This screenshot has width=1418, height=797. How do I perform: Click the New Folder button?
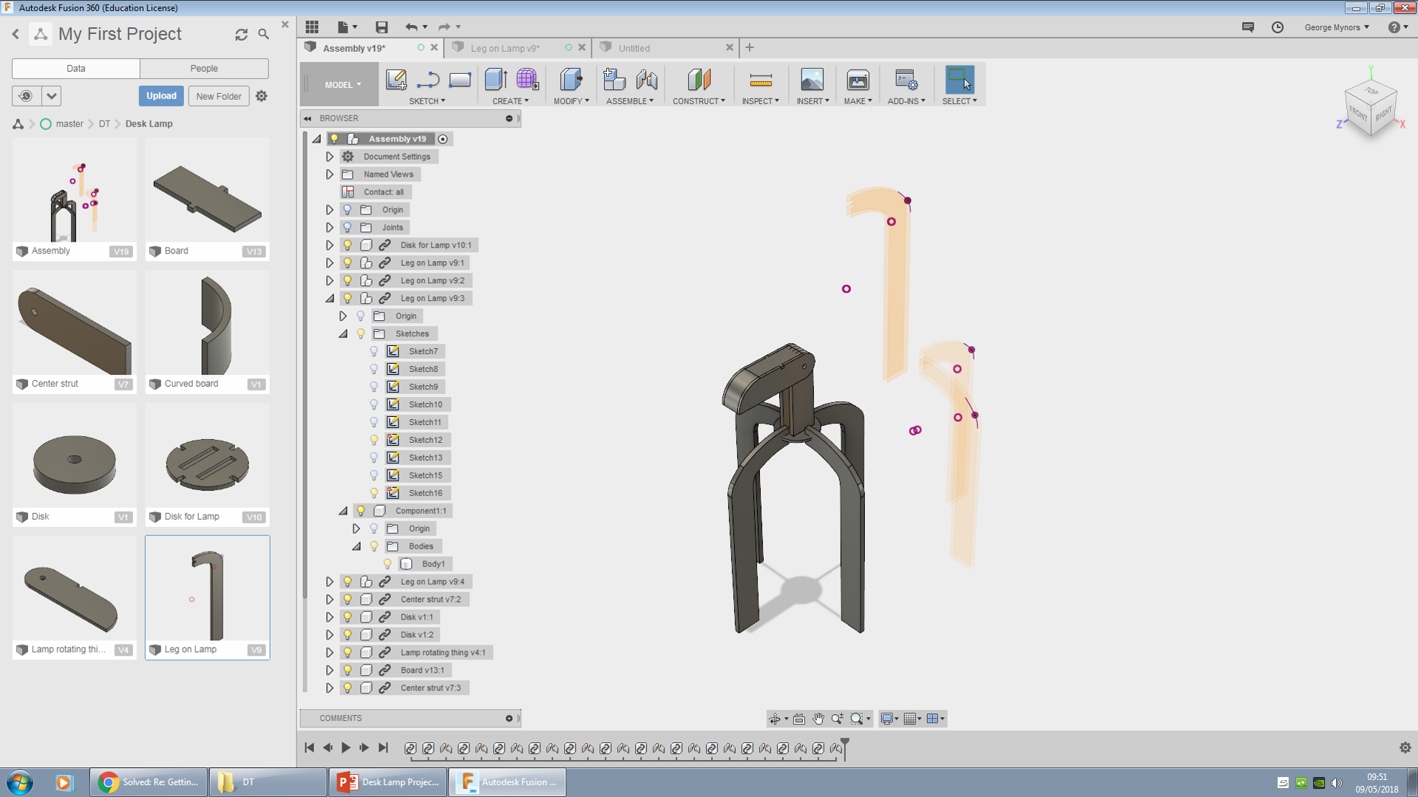[218, 96]
